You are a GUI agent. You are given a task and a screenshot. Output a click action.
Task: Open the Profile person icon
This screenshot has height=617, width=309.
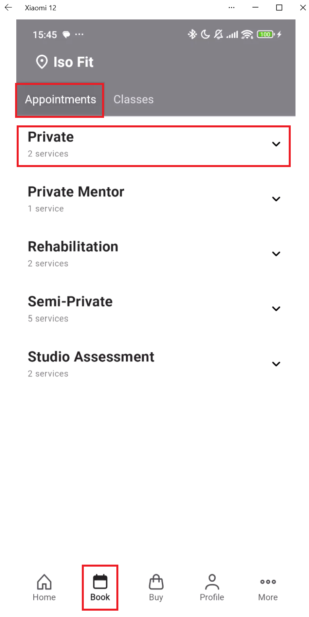(x=212, y=582)
